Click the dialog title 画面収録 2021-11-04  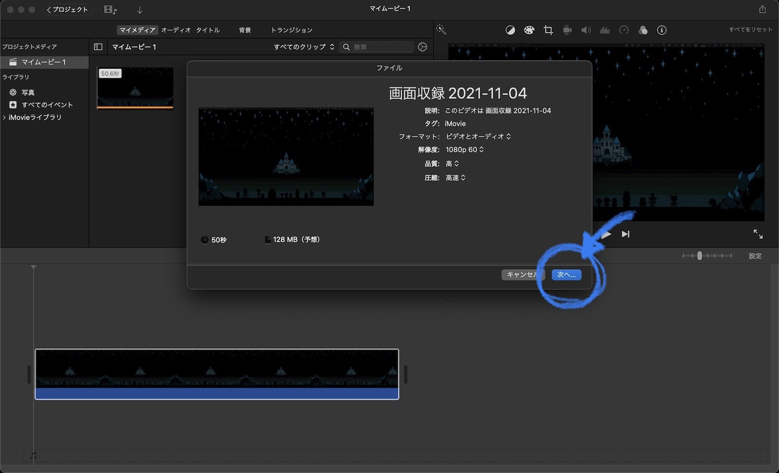click(x=458, y=93)
